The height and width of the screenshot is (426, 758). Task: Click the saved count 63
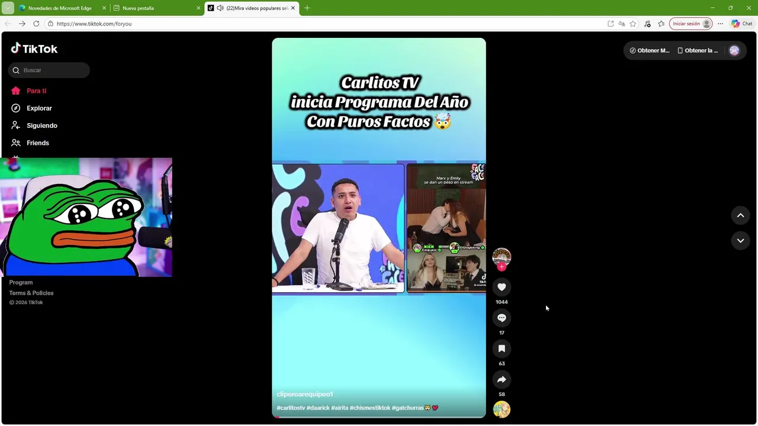click(x=502, y=363)
